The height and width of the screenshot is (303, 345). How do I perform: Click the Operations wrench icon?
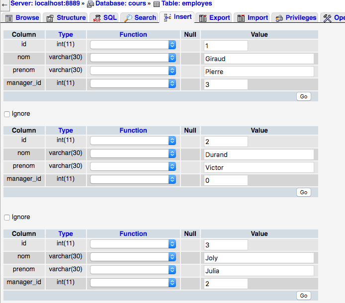pyautogui.click(x=327, y=18)
